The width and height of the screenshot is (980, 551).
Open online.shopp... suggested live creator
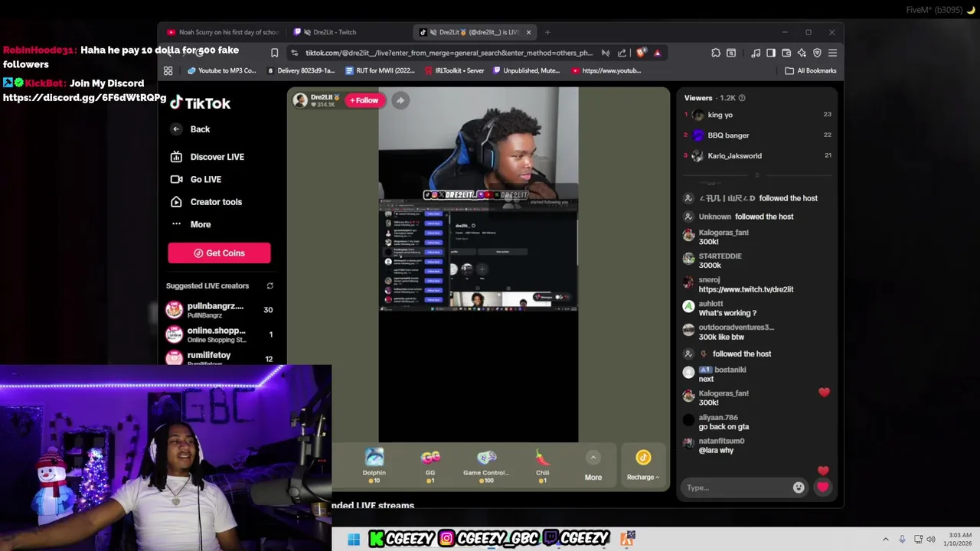pyautogui.click(x=219, y=334)
